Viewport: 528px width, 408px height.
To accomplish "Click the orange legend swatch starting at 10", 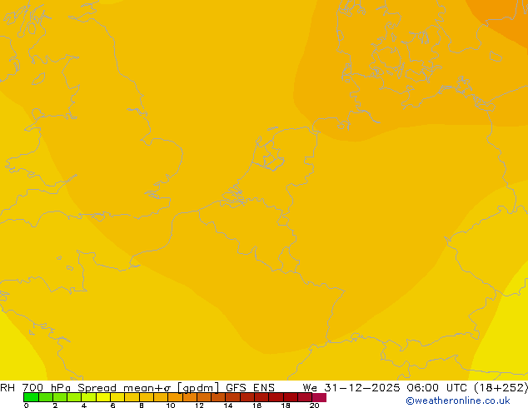I will 175,397.
